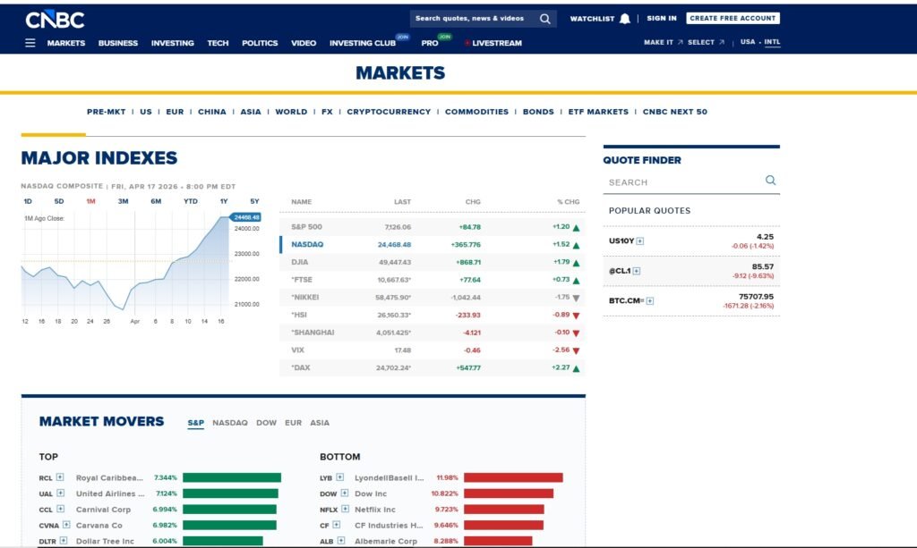Select the 5Y chart range

254,201
